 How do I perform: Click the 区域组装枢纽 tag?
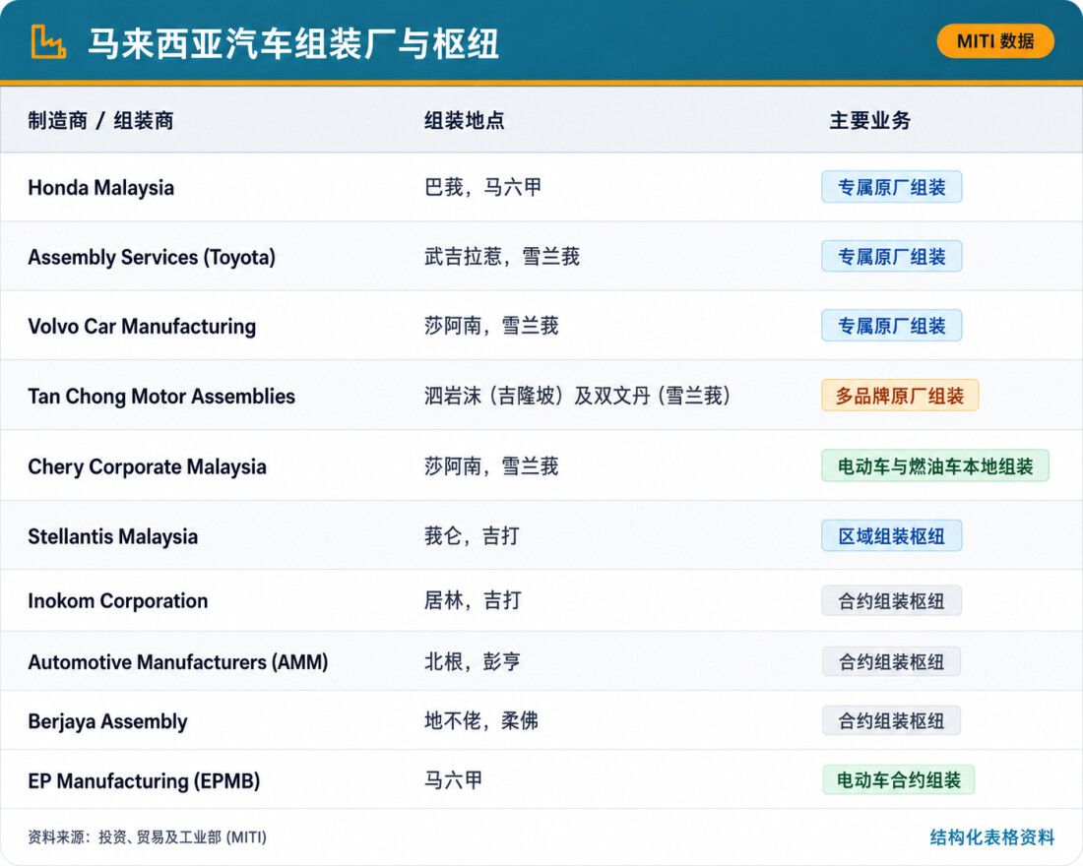point(891,536)
